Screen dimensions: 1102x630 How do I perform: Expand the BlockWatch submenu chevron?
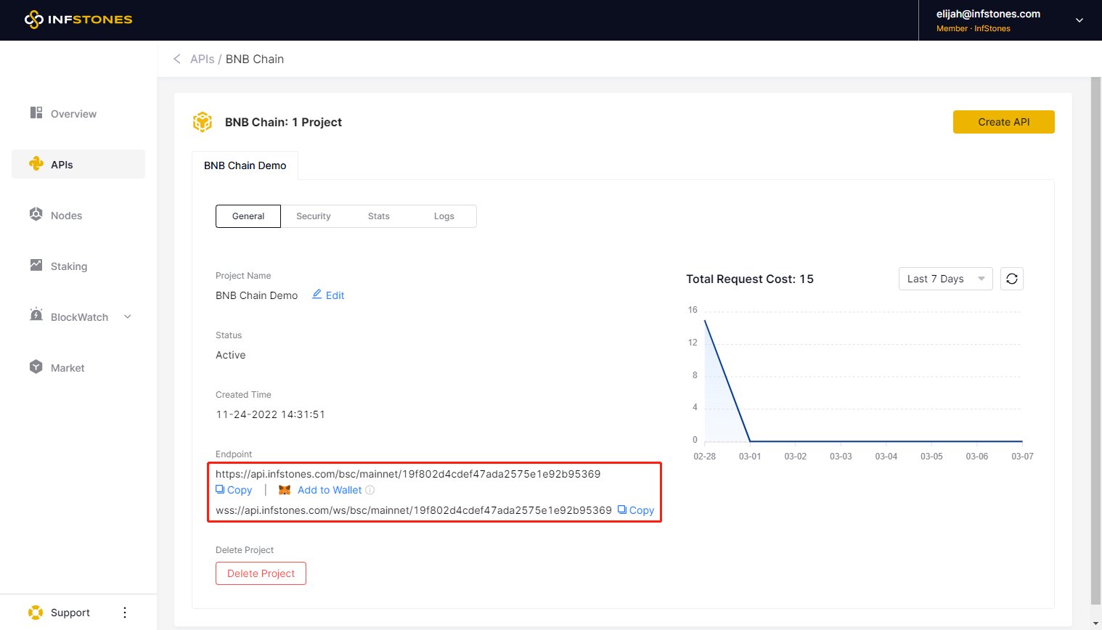128,316
